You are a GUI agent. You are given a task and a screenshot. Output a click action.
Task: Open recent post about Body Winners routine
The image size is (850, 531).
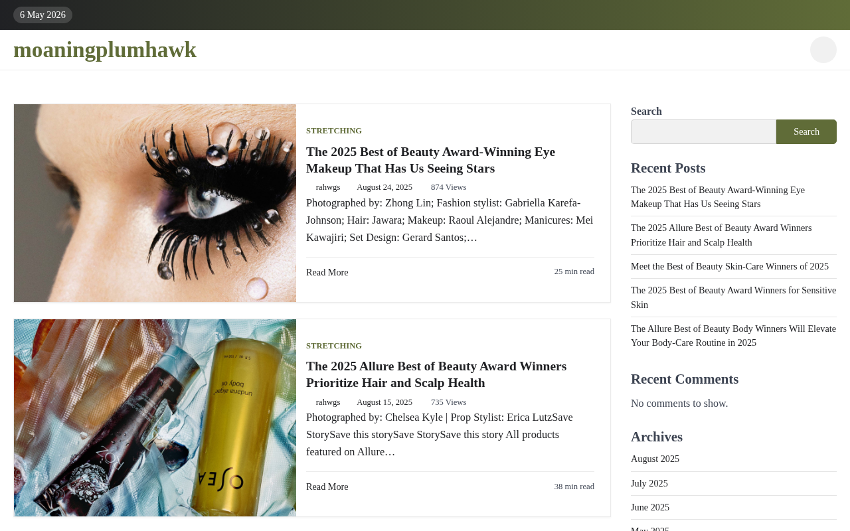pos(733,336)
